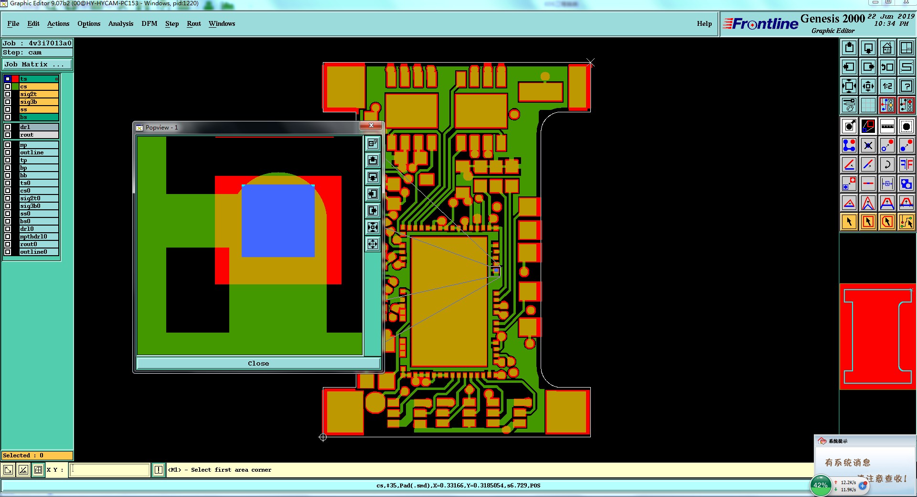Open the Actions menu
The image size is (917, 497).
[58, 23]
